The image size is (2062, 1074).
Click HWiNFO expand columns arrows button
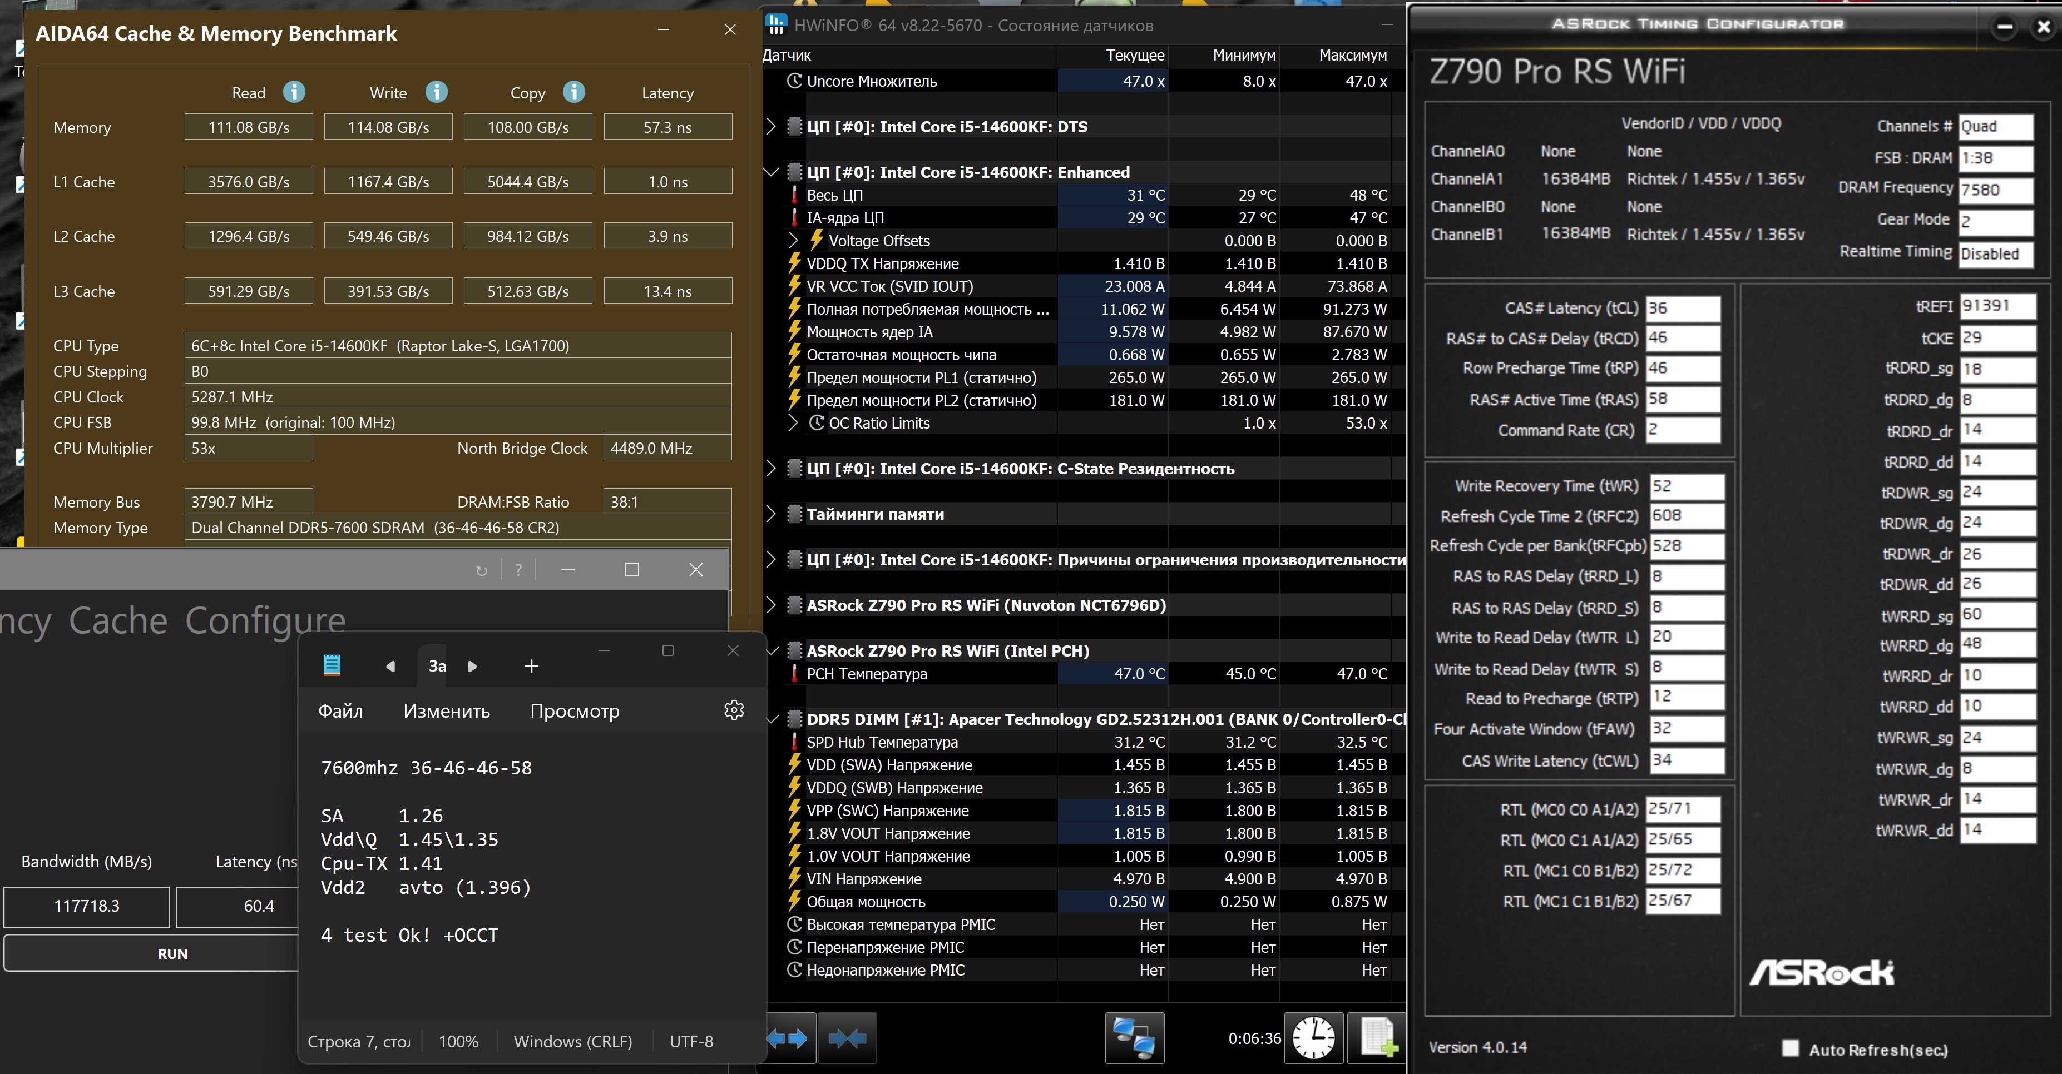tap(788, 1038)
